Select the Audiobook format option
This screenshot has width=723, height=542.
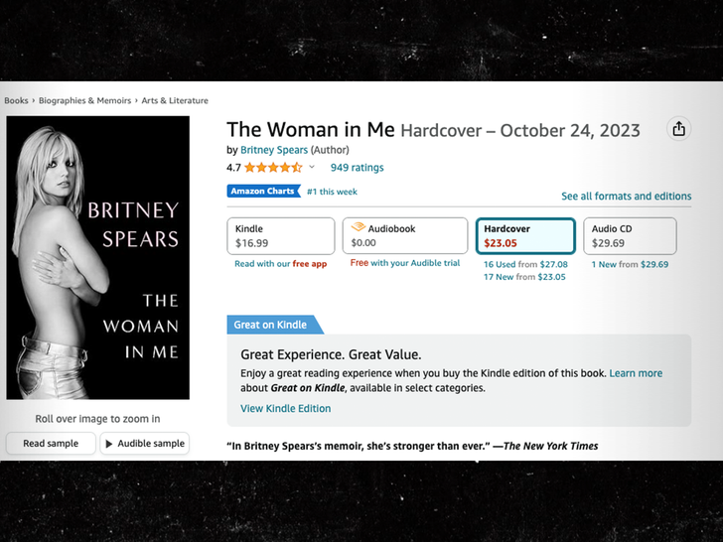(404, 236)
